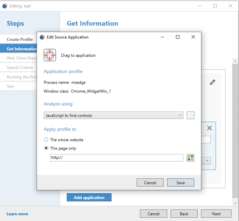Viewport: 239px width, 221px height.
Task: Go to Create Profile step
Action: 20,40
